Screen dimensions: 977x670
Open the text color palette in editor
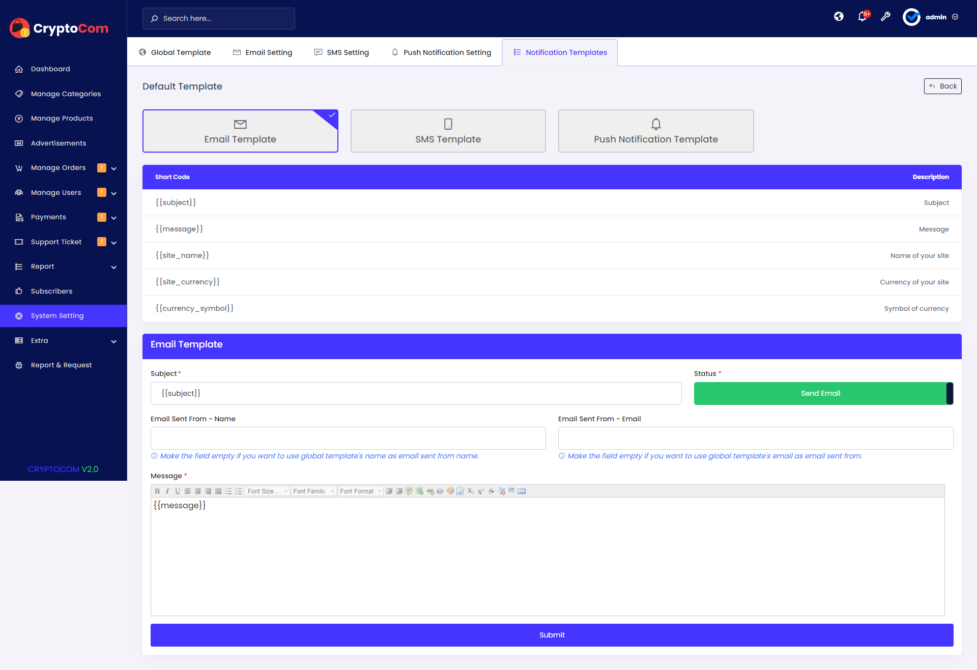pos(450,491)
